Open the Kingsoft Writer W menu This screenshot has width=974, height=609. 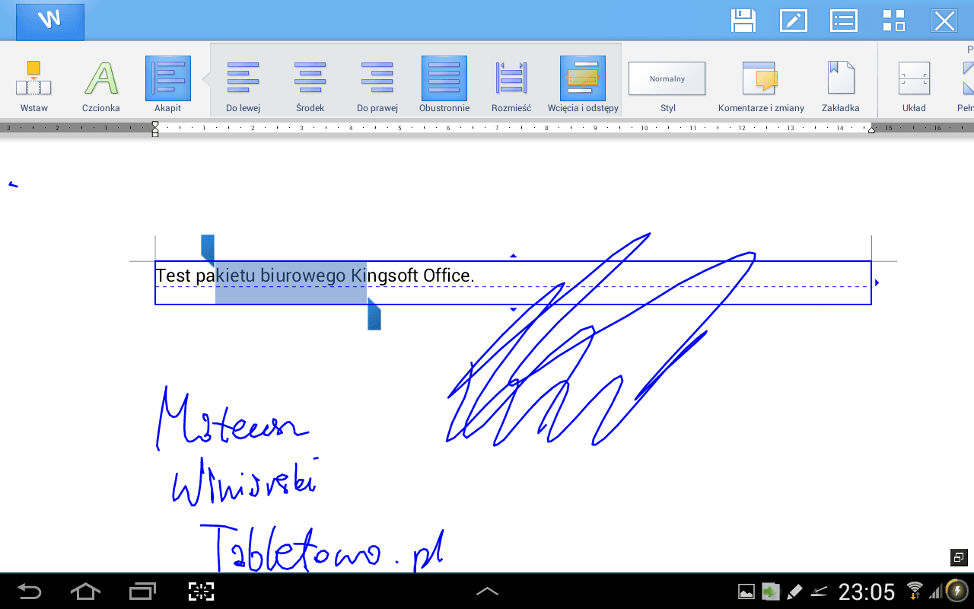tap(50, 21)
